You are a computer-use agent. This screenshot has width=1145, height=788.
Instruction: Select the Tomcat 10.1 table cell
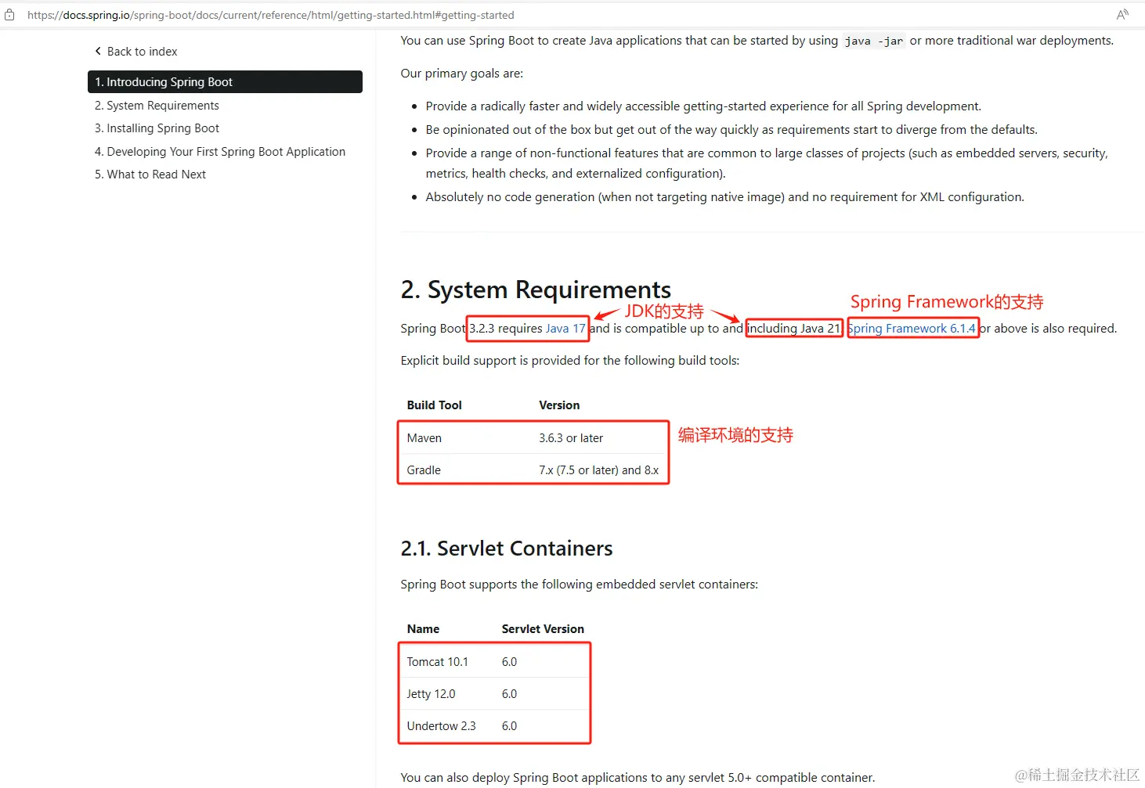coord(438,662)
